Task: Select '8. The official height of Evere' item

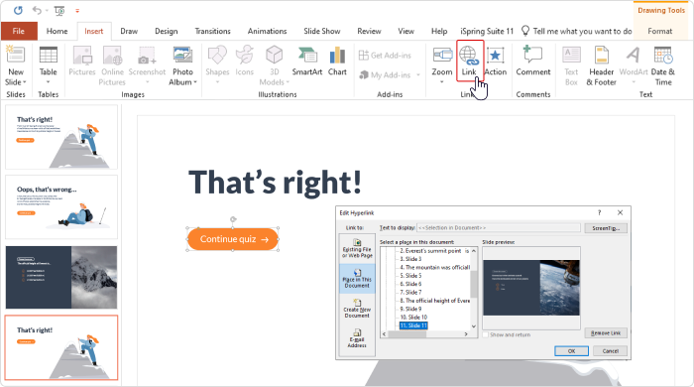Action: point(434,301)
